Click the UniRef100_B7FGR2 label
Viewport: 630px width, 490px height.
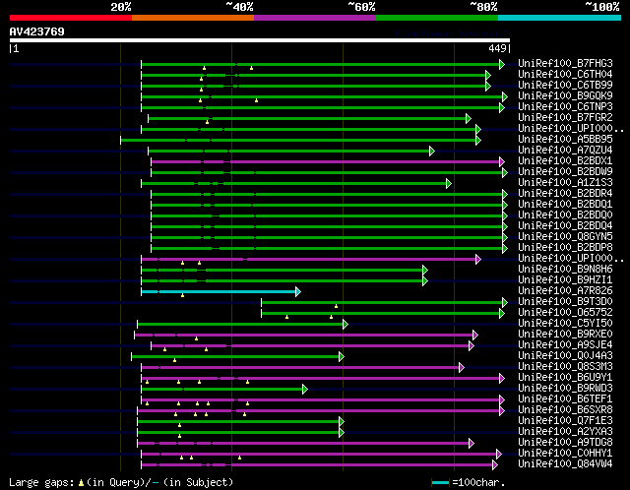click(x=565, y=118)
